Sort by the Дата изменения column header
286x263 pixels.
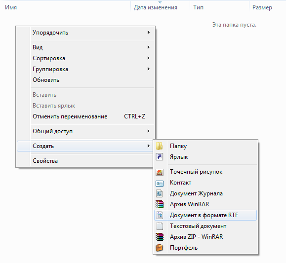tap(161, 7)
